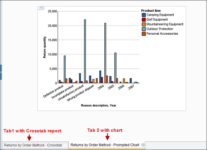Screen dimensions: 207x150
Task: Click the Mountaineering Equipment legend swatch
Action: click(x=143, y=24)
